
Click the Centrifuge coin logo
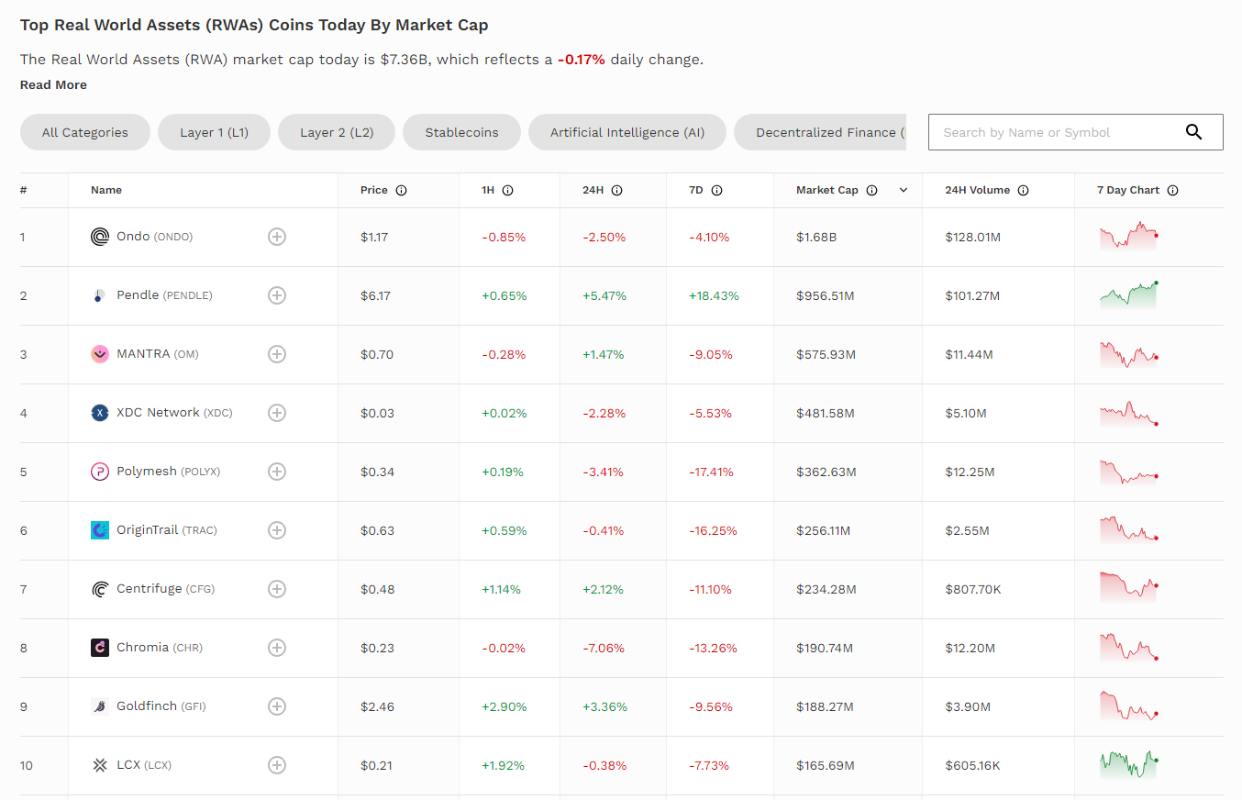pos(100,589)
